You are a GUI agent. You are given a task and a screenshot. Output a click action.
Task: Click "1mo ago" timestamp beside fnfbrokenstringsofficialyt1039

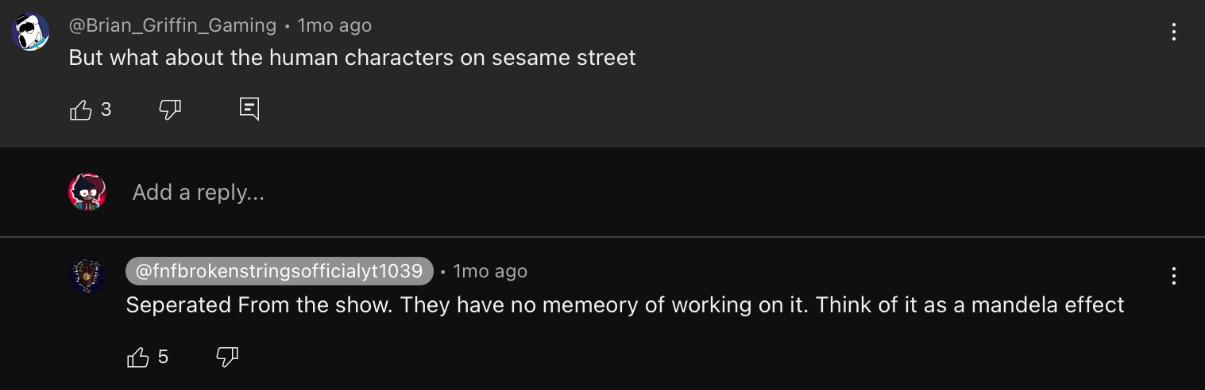(489, 271)
